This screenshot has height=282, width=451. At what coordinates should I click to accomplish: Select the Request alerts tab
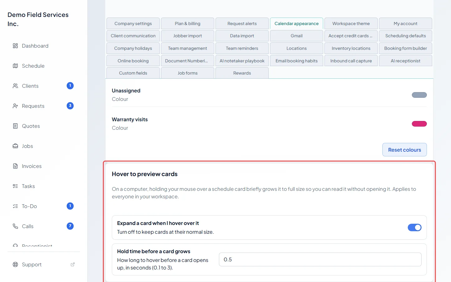pyautogui.click(x=242, y=23)
